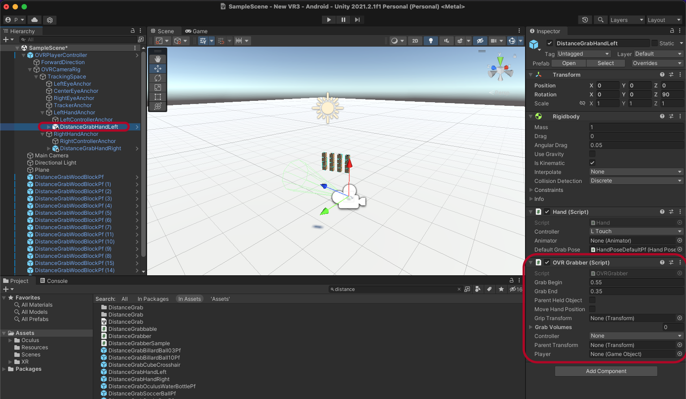
Task: Collapse LeftHandAnchor in hierarchy
Action: click(x=43, y=113)
